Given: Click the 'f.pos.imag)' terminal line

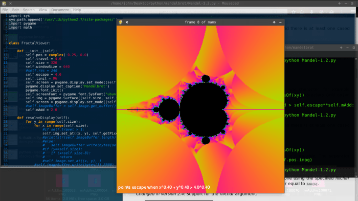Looking at the screenshot, I should point(298,160).
